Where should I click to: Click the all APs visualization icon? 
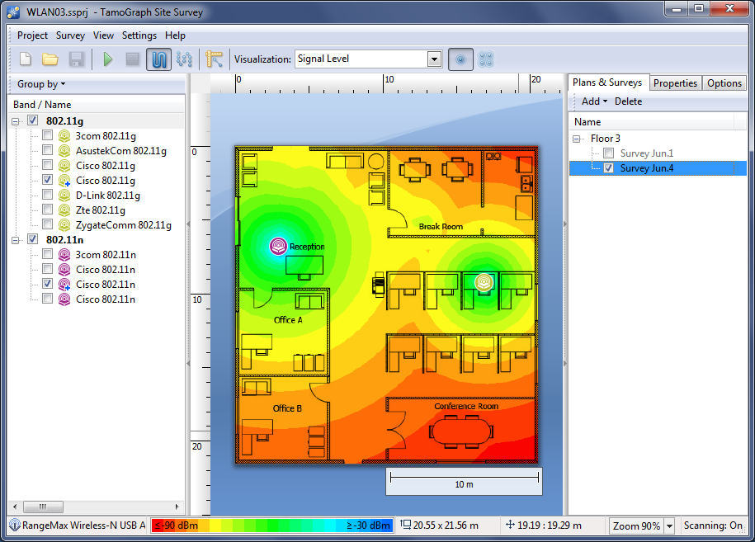pos(486,59)
